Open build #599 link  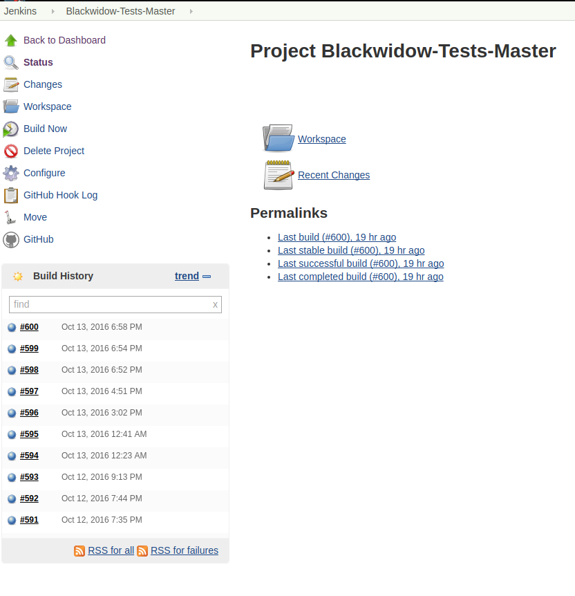click(29, 348)
